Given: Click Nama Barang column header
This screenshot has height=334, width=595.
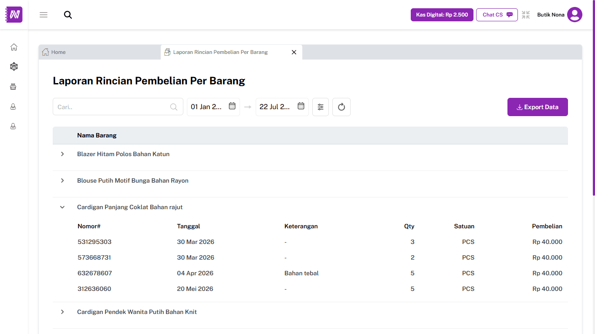Looking at the screenshot, I should click(97, 135).
